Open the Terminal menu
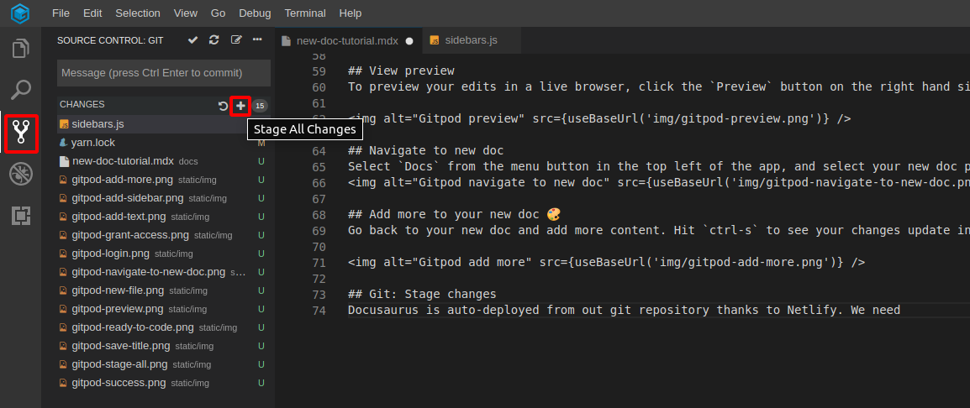970x408 pixels. tap(305, 13)
